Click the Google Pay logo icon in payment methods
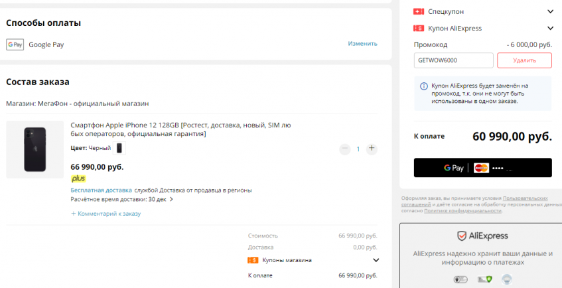 tap(15, 44)
